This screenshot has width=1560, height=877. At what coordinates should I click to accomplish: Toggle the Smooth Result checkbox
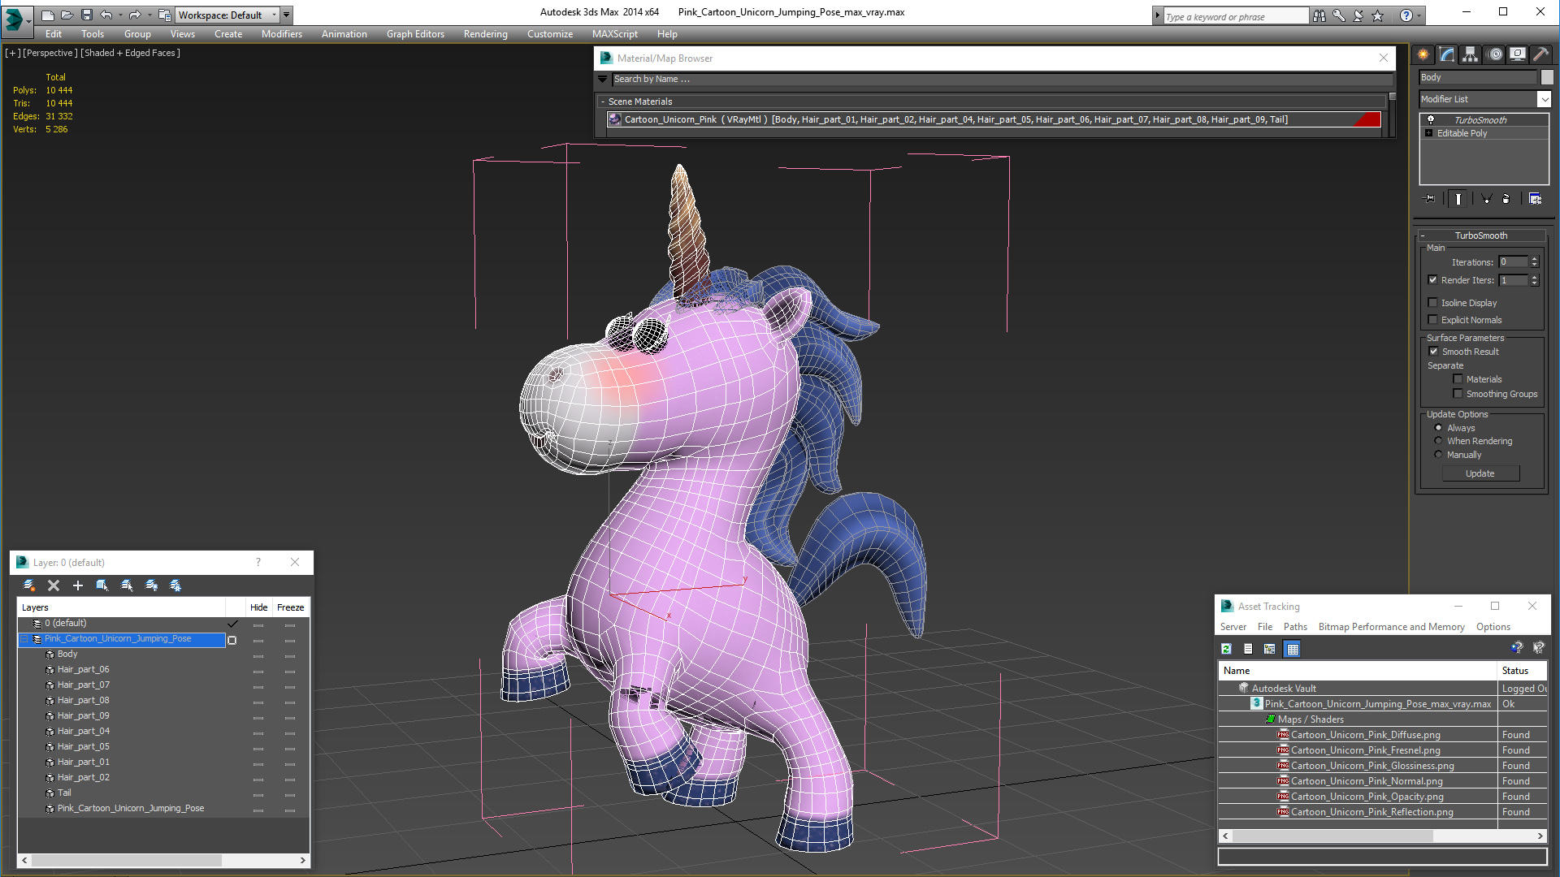pyautogui.click(x=1433, y=352)
